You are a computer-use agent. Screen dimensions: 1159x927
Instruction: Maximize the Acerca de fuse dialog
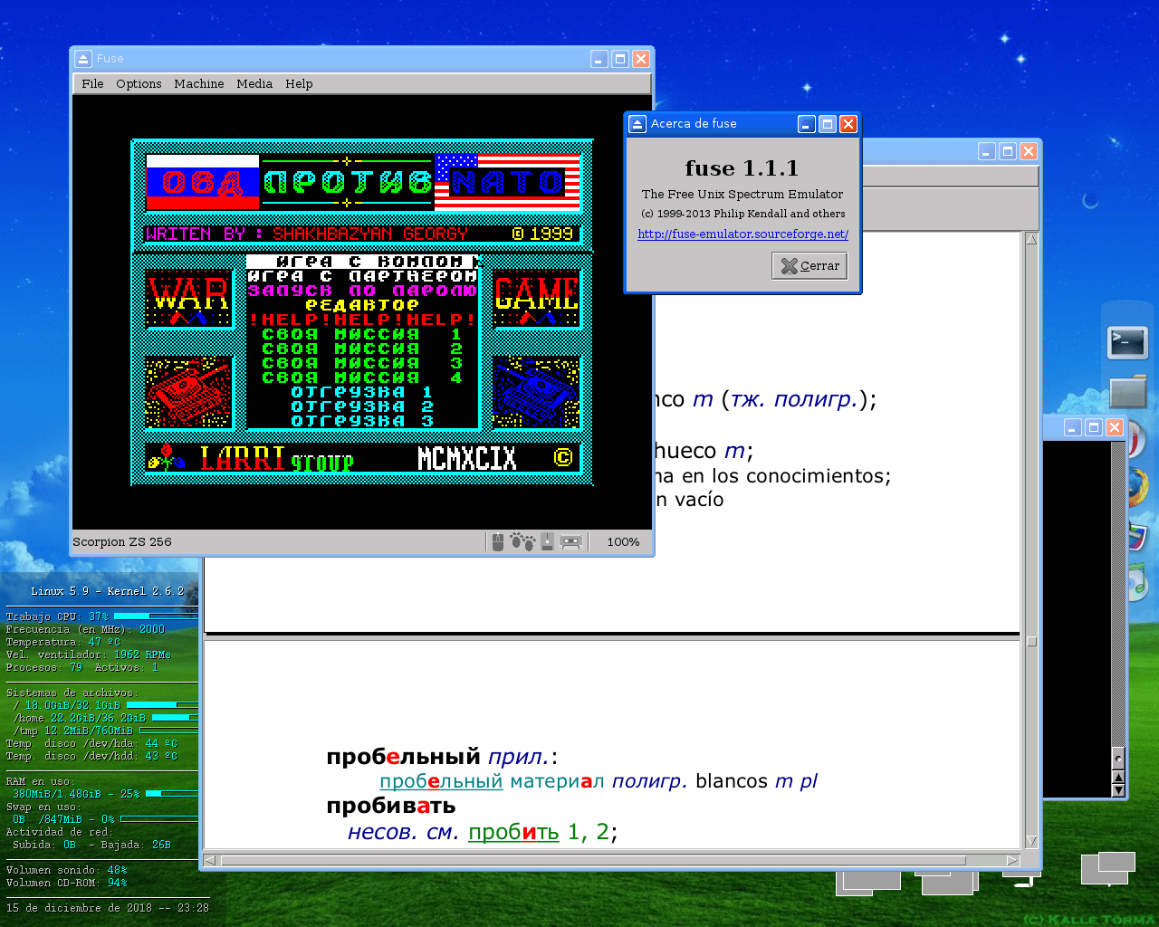click(828, 124)
